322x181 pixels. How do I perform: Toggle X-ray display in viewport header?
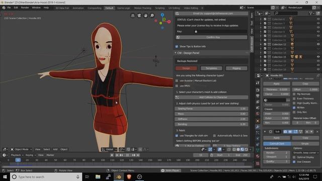click(229, 149)
